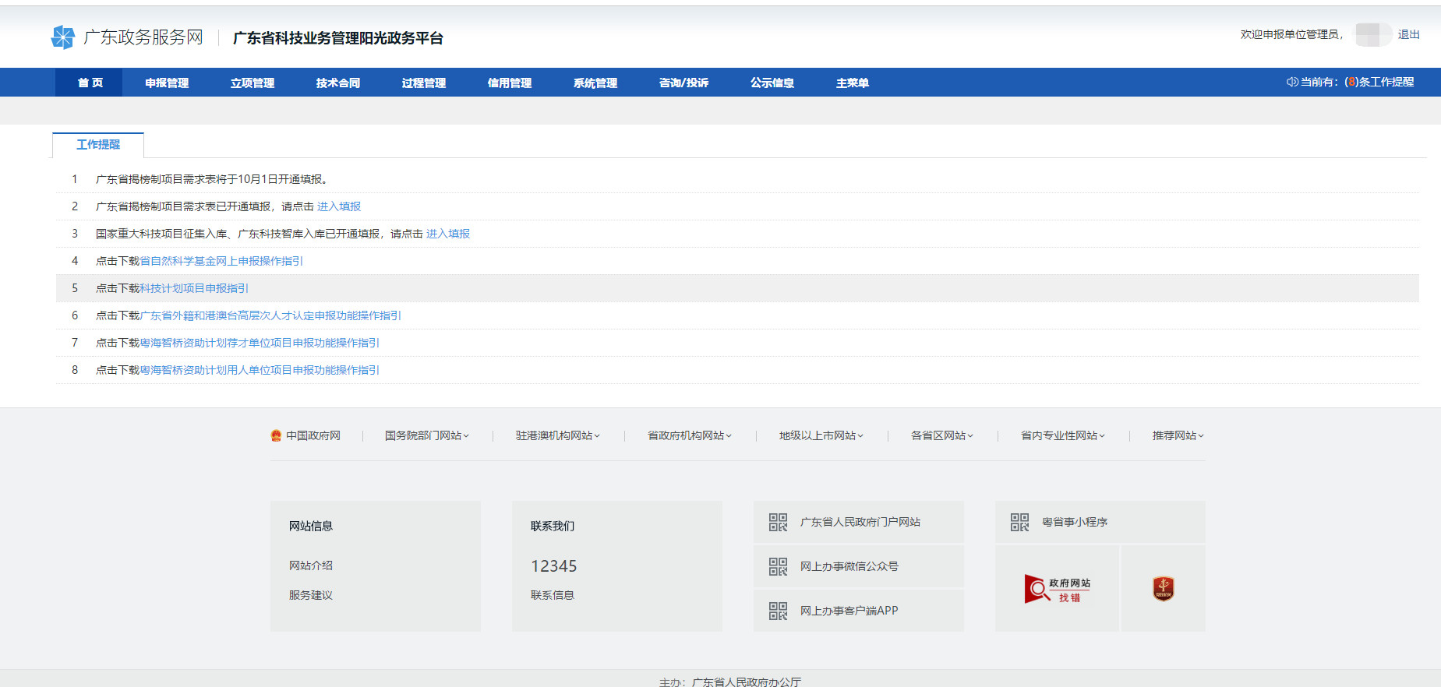The image size is (1441, 687).
Task: Click QR code icon for 网上办事微信公众号
Action: click(x=778, y=566)
